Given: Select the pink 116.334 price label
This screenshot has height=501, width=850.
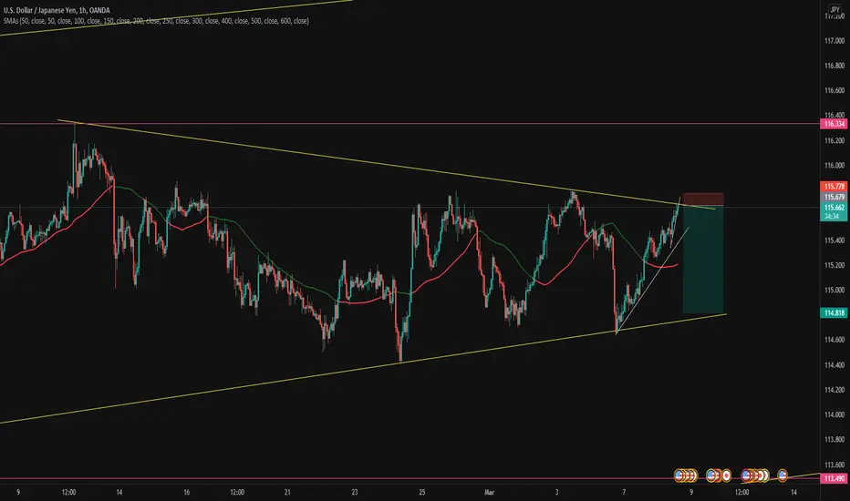Looking at the screenshot, I should [834, 124].
